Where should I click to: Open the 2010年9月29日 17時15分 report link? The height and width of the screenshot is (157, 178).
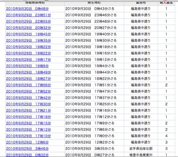pyautogui.click(x=28, y=123)
